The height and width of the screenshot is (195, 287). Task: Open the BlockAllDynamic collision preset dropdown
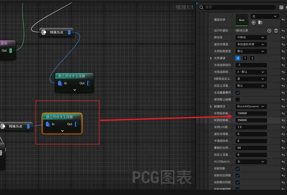(251, 107)
